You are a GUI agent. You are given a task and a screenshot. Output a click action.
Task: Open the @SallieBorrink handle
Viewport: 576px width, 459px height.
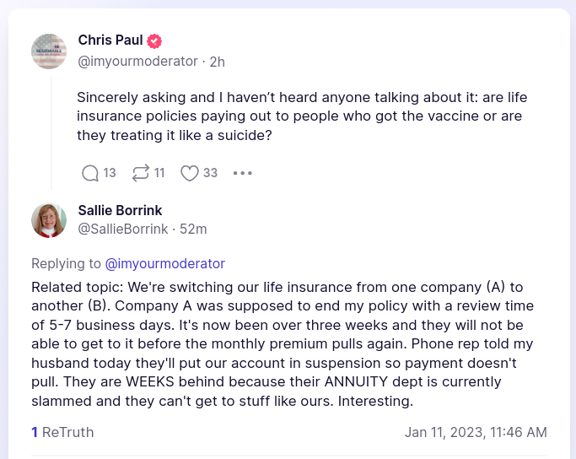coord(123,229)
